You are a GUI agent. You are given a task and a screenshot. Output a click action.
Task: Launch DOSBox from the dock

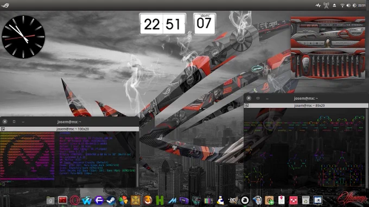pyautogui.click(x=136, y=200)
